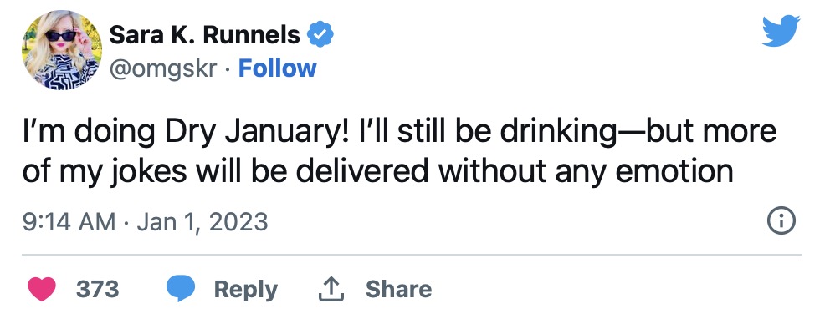The image size is (825, 314).
Task: Click the sunglasses in the avatar photo
Action: 61,36
